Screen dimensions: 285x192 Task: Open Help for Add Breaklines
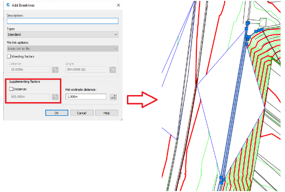tap(107, 113)
